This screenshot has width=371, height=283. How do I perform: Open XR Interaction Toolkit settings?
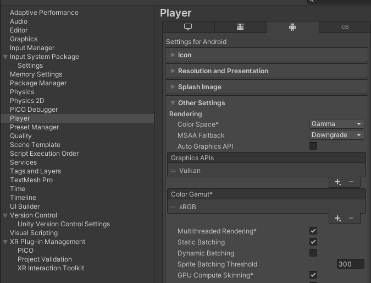click(x=51, y=268)
